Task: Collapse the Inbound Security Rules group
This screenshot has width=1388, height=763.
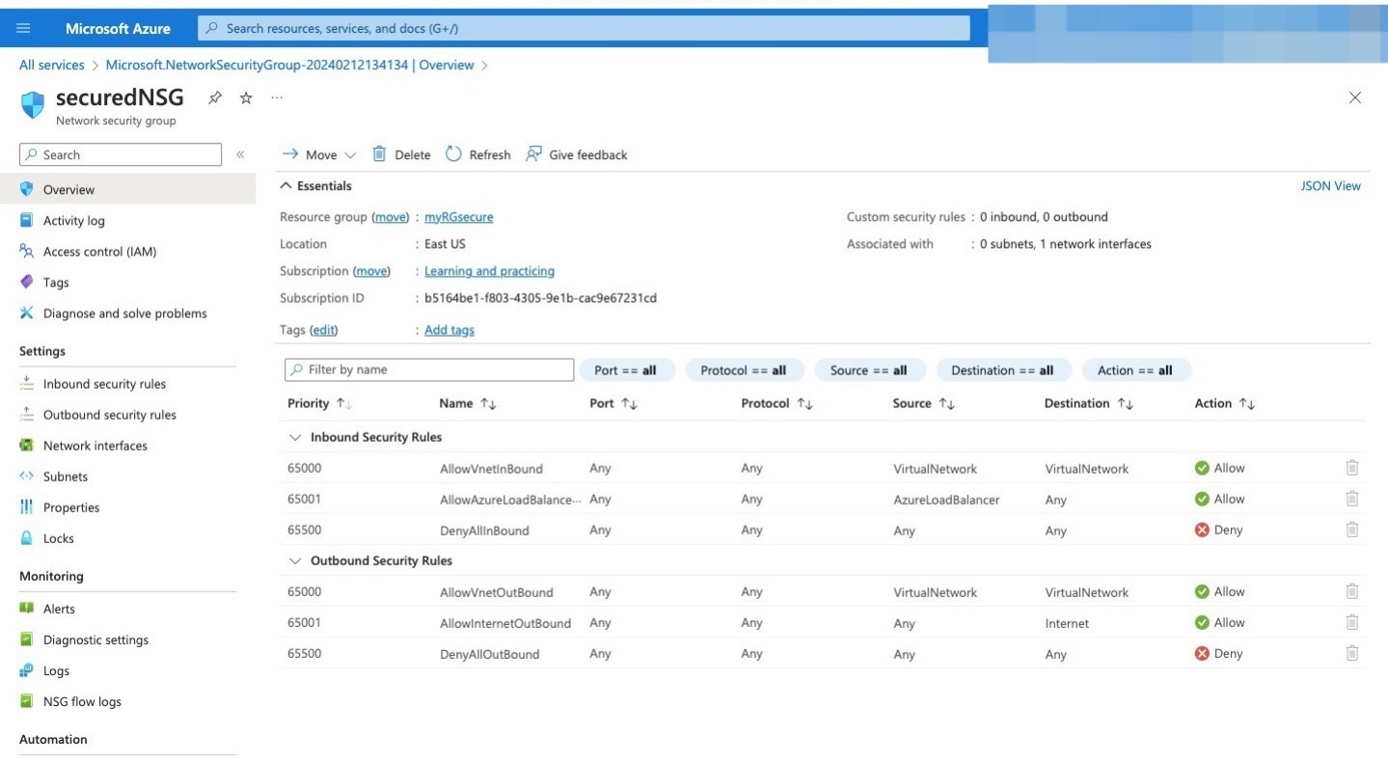Action: pyautogui.click(x=296, y=437)
